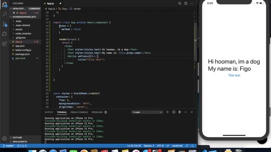Image resolution: width=271 pixels, height=152 pixels.
Task: Open the terminal selector 1: node dropdown
Action: coord(147,112)
